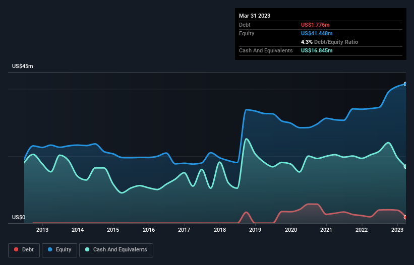Click the 4.3% Debt/Equity Ratio text
This screenshot has width=414, height=265.
point(329,42)
